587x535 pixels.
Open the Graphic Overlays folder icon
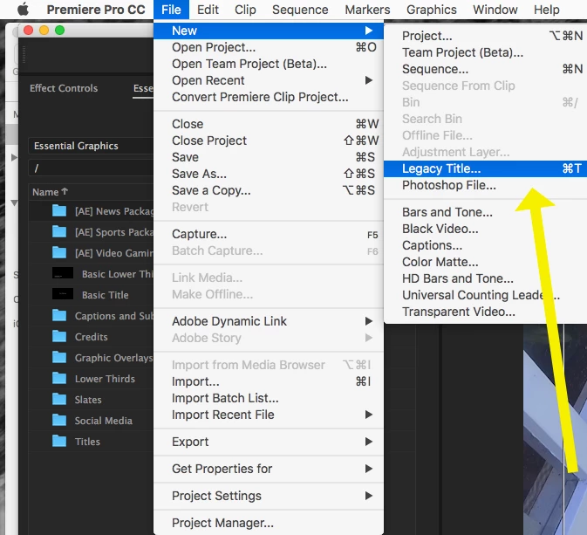59,358
